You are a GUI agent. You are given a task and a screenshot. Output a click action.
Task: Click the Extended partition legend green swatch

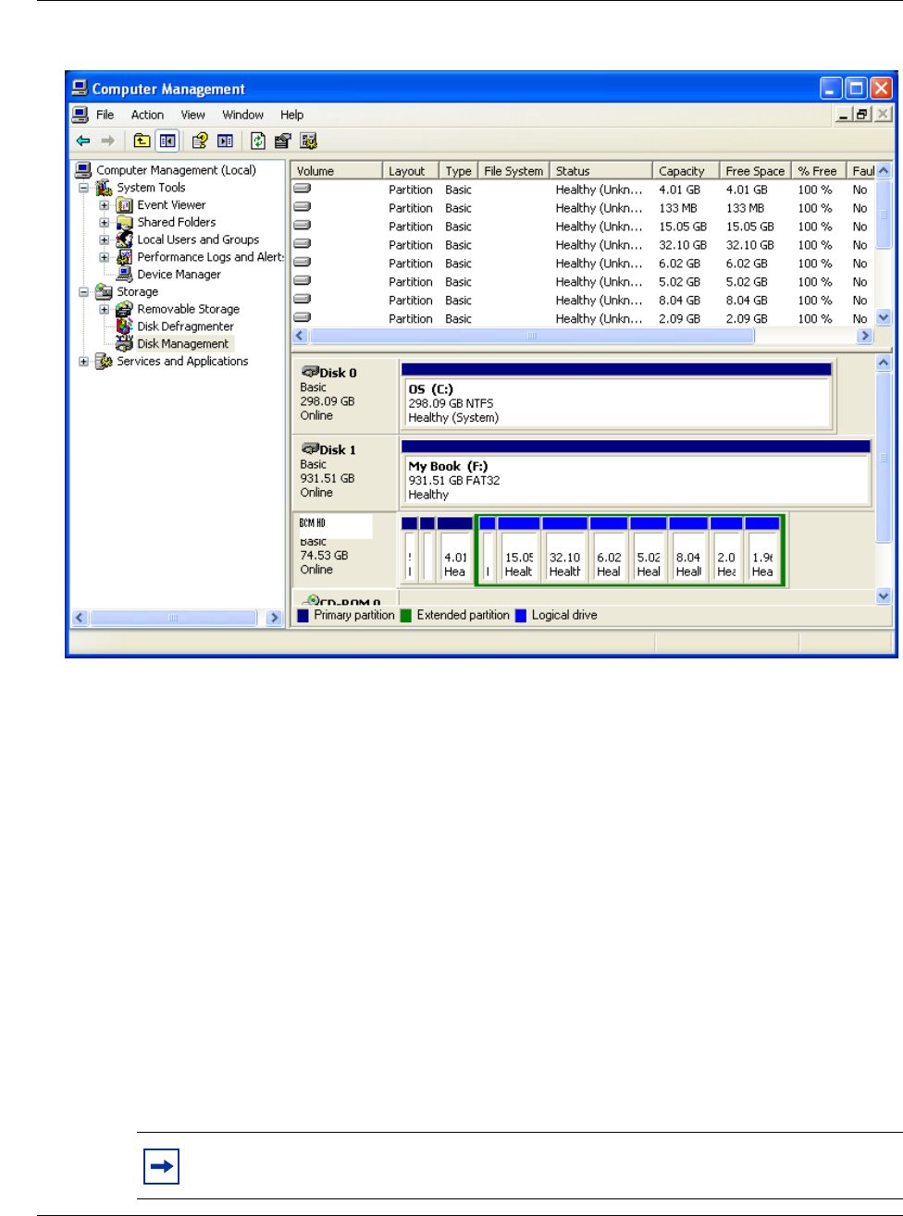405,616
